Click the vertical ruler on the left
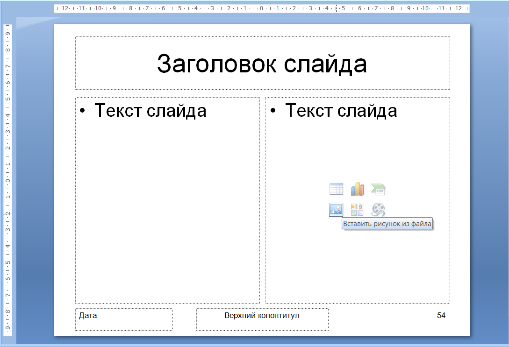Image resolution: width=509 pixels, height=347 pixels. (8, 180)
